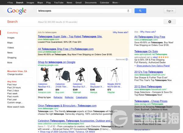Screen dimensions: 183x133
Task: Filter results by Past 24 hours
Action: pyautogui.click(x=14, y=88)
